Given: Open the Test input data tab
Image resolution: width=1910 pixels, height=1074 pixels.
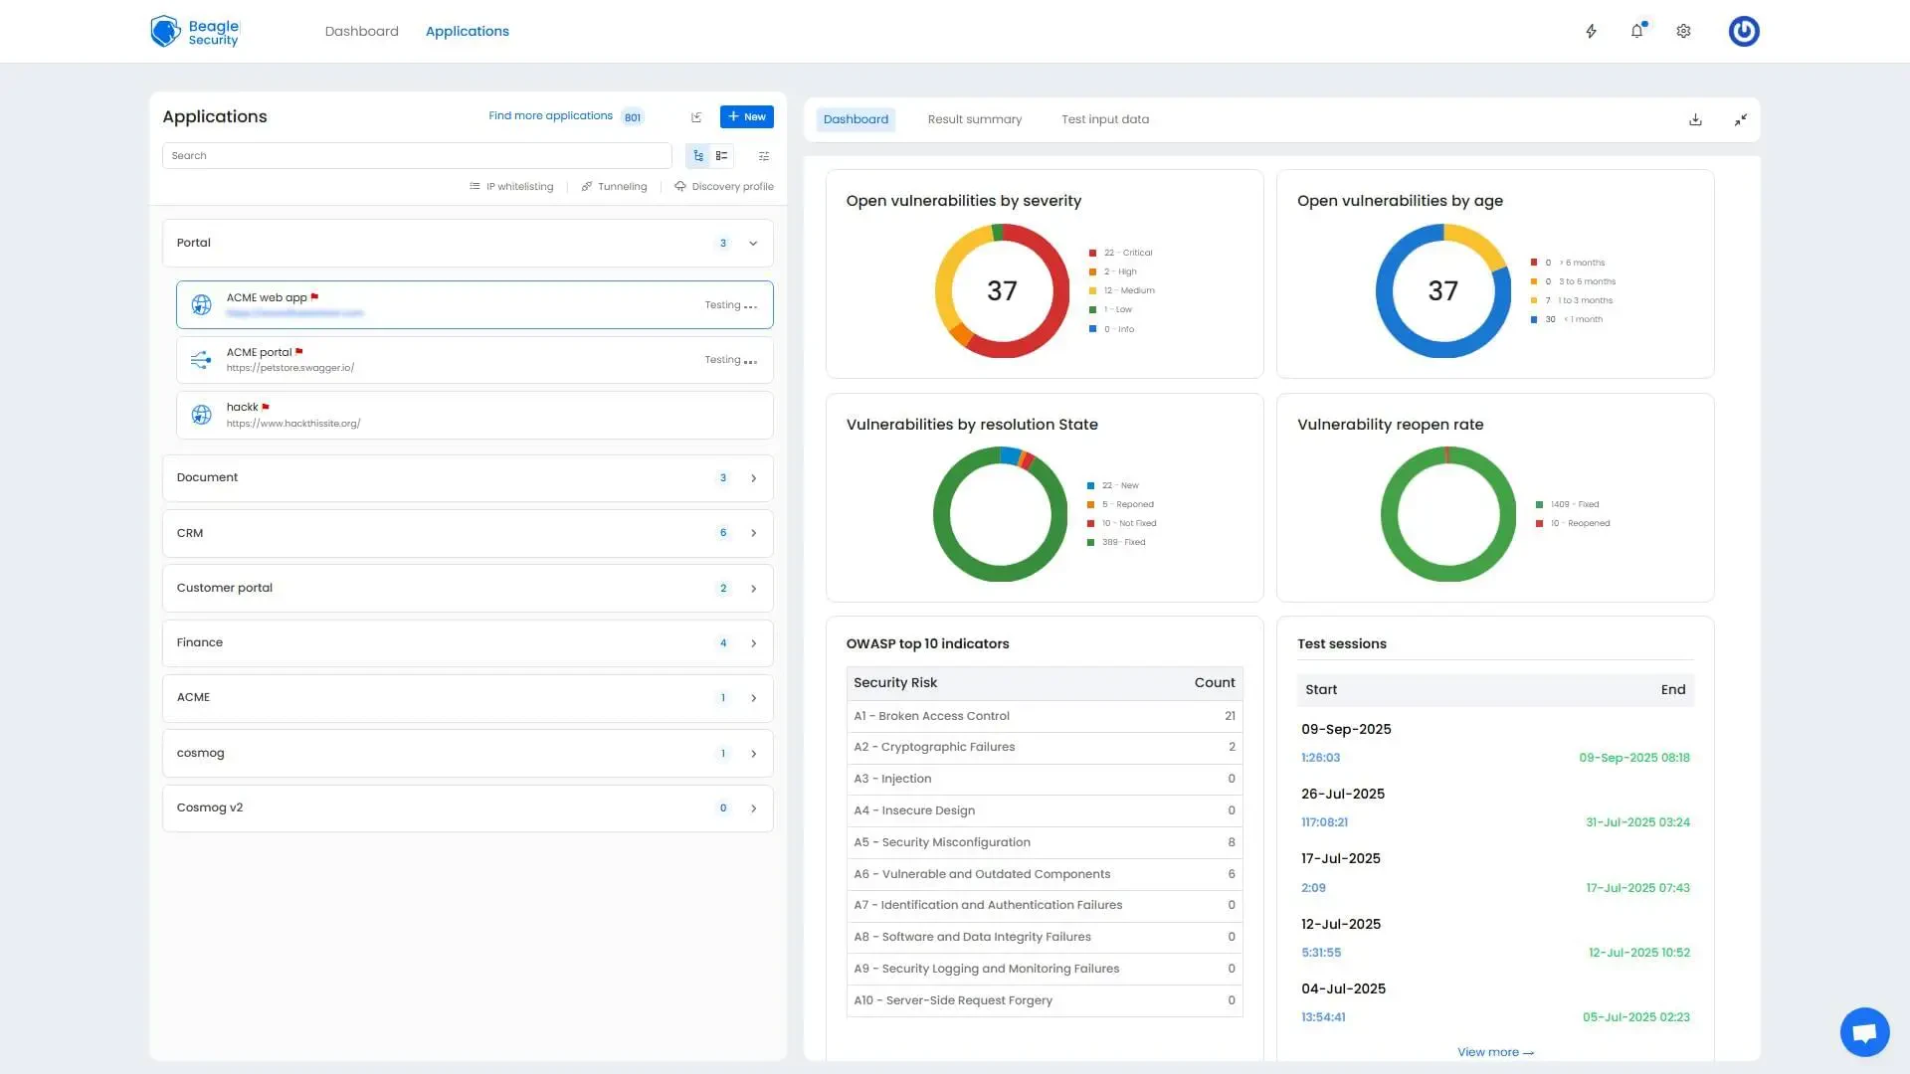Looking at the screenshot, I should click(x=1104, y=118).
